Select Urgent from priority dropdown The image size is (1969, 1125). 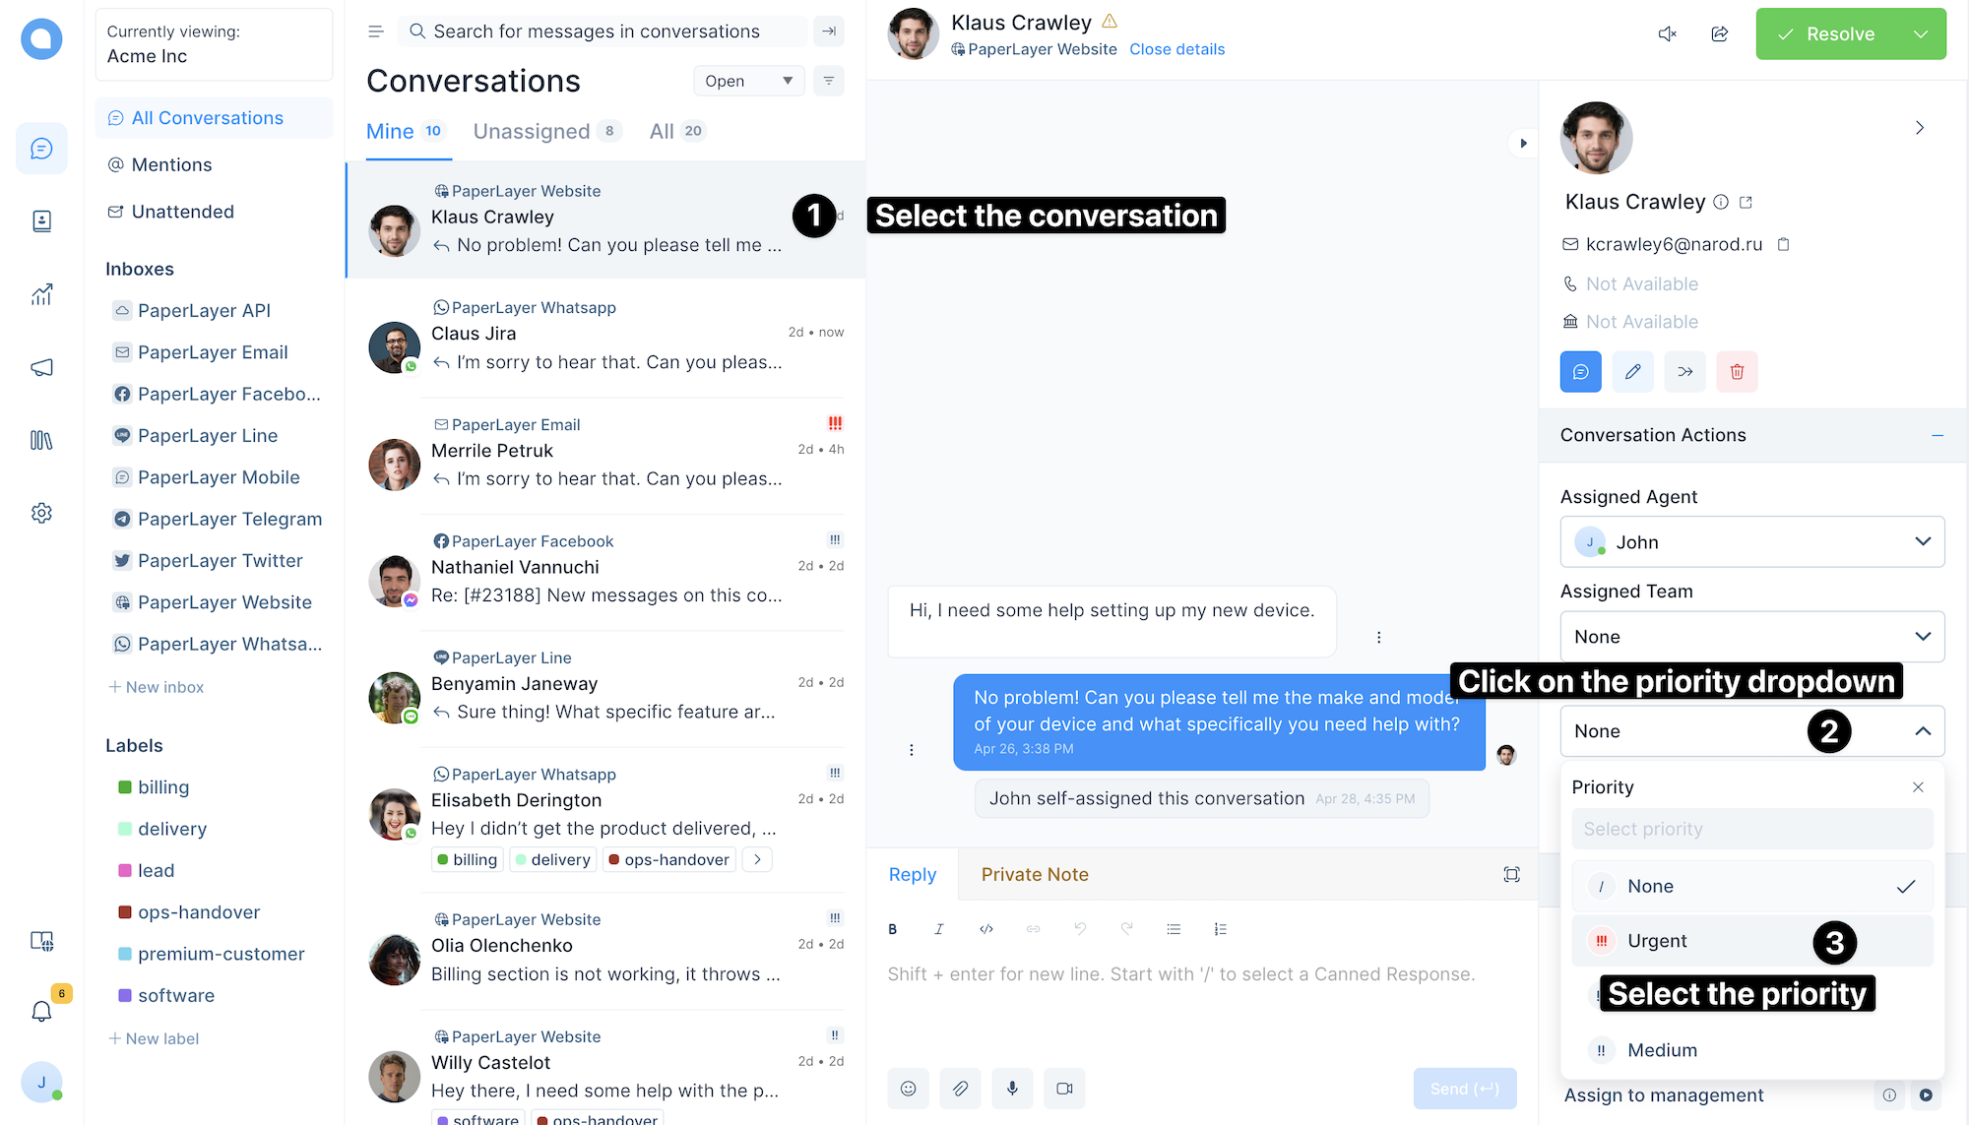click(x=1657, y=940)
